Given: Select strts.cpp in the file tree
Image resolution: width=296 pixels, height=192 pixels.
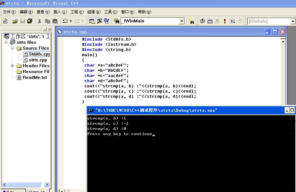Looking at the screenshot, I should point(38,60).
